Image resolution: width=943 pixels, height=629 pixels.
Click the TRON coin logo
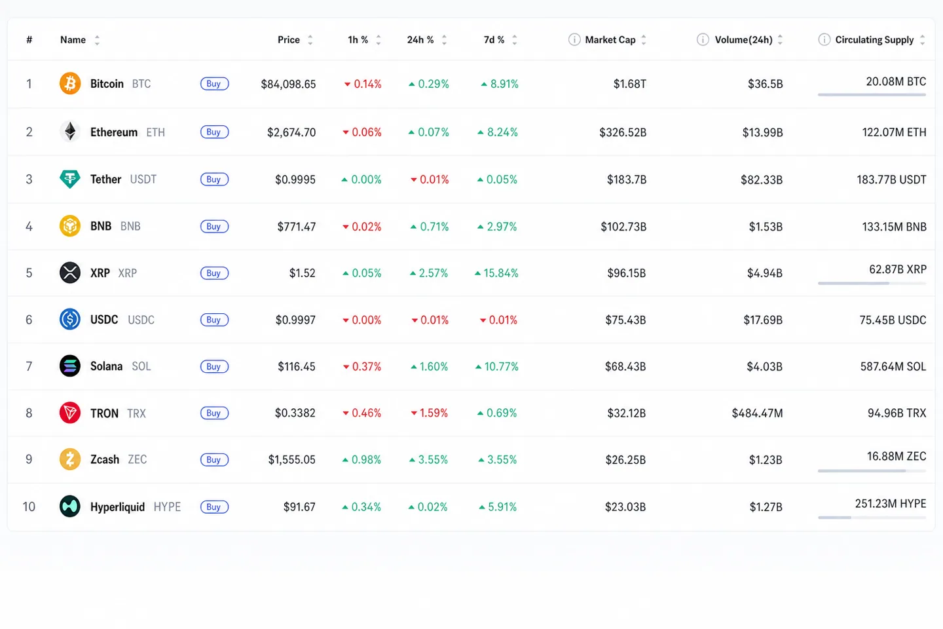point(70,413)
